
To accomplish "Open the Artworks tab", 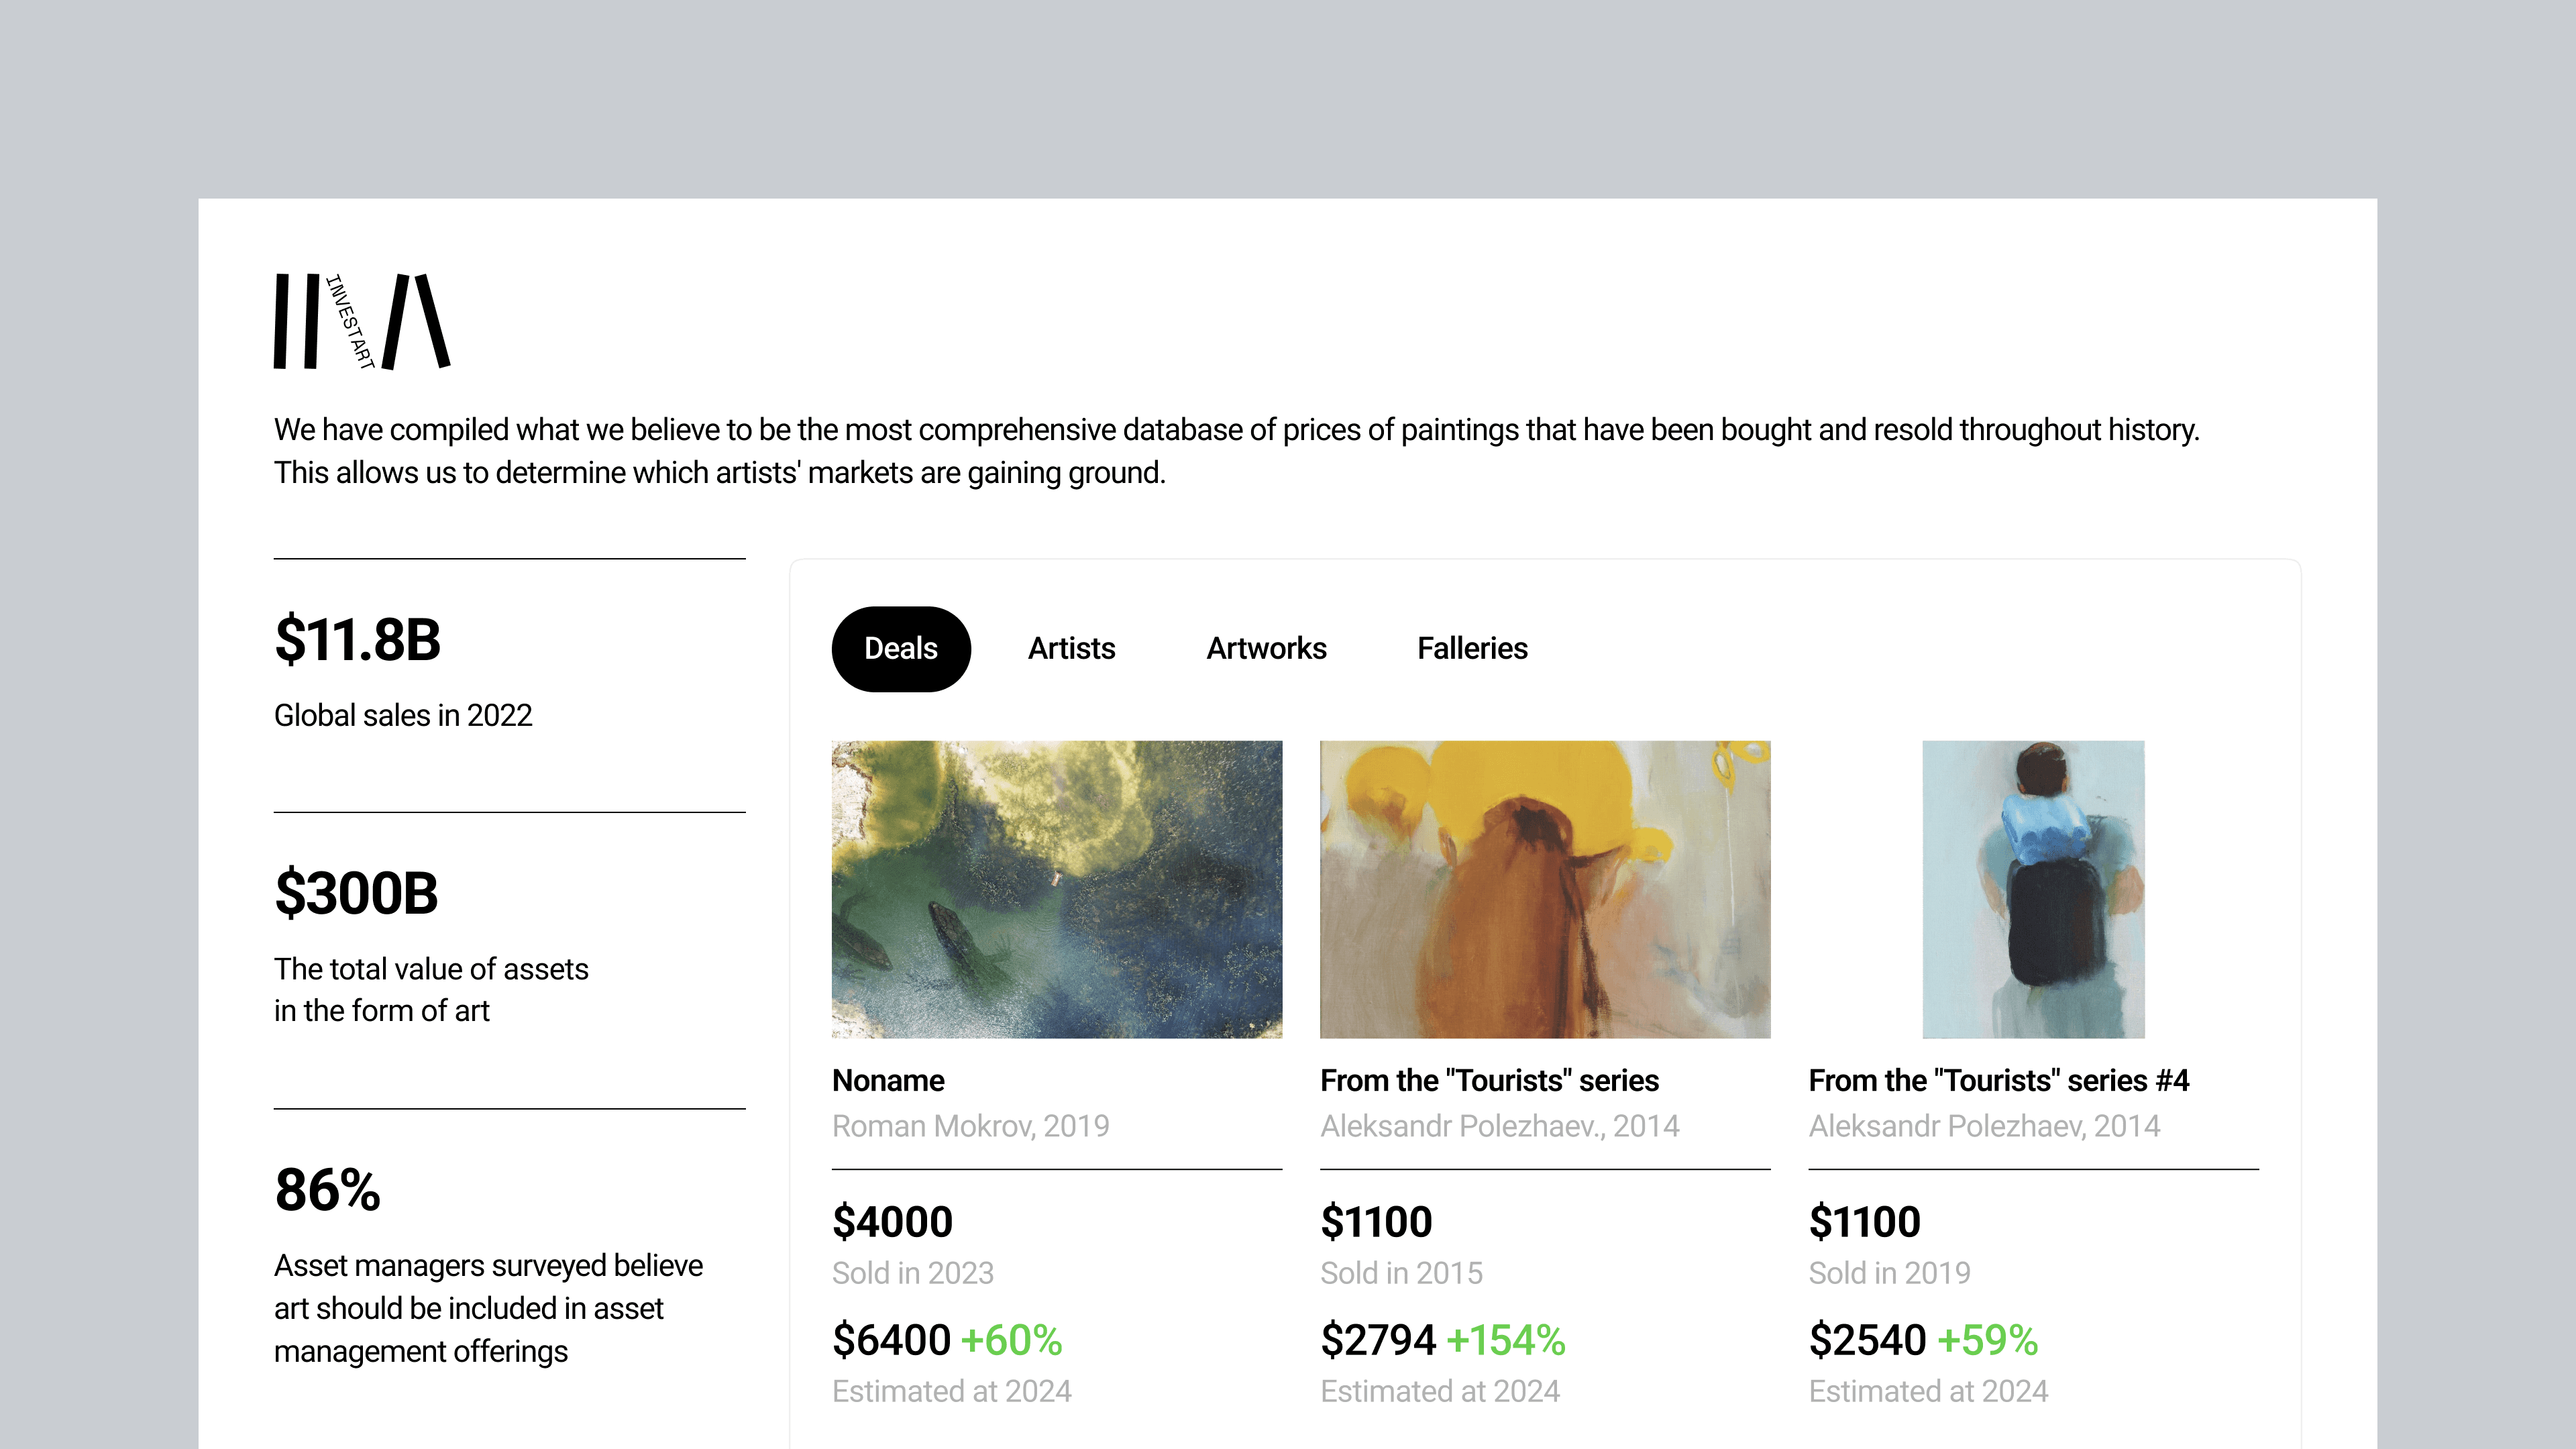I will click(1266, 648).
